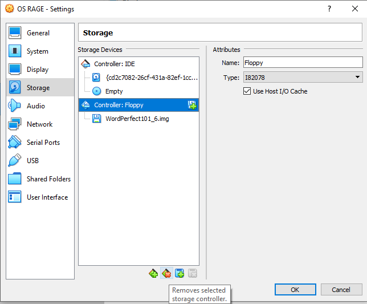Click the controller Name text field

(303, 63)
